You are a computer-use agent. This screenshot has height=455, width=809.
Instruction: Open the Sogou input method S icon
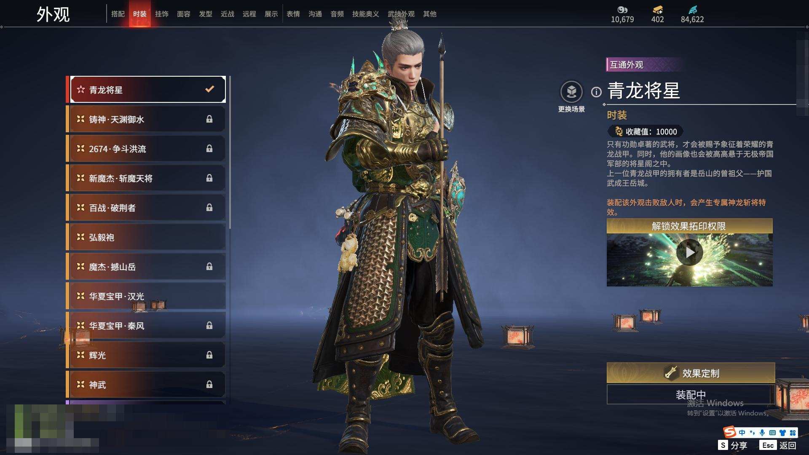click(729, 432)
